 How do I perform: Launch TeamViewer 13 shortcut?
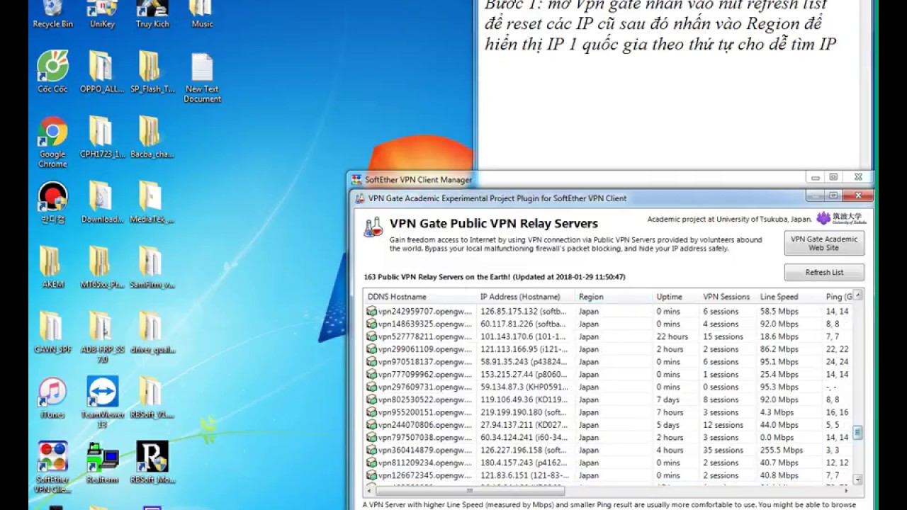(102, 402)
